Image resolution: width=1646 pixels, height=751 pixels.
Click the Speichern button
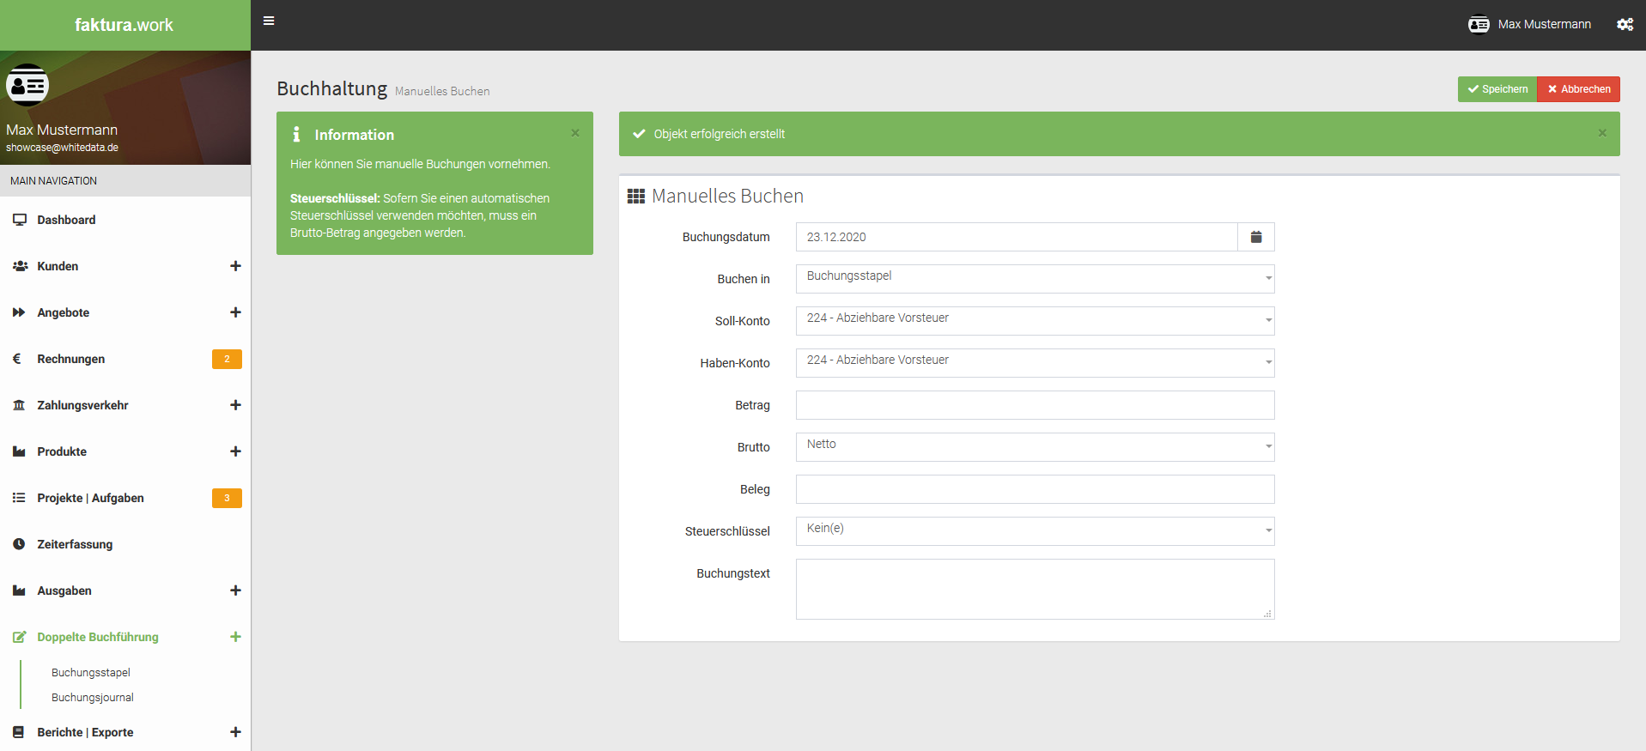tap(1497, 89)
